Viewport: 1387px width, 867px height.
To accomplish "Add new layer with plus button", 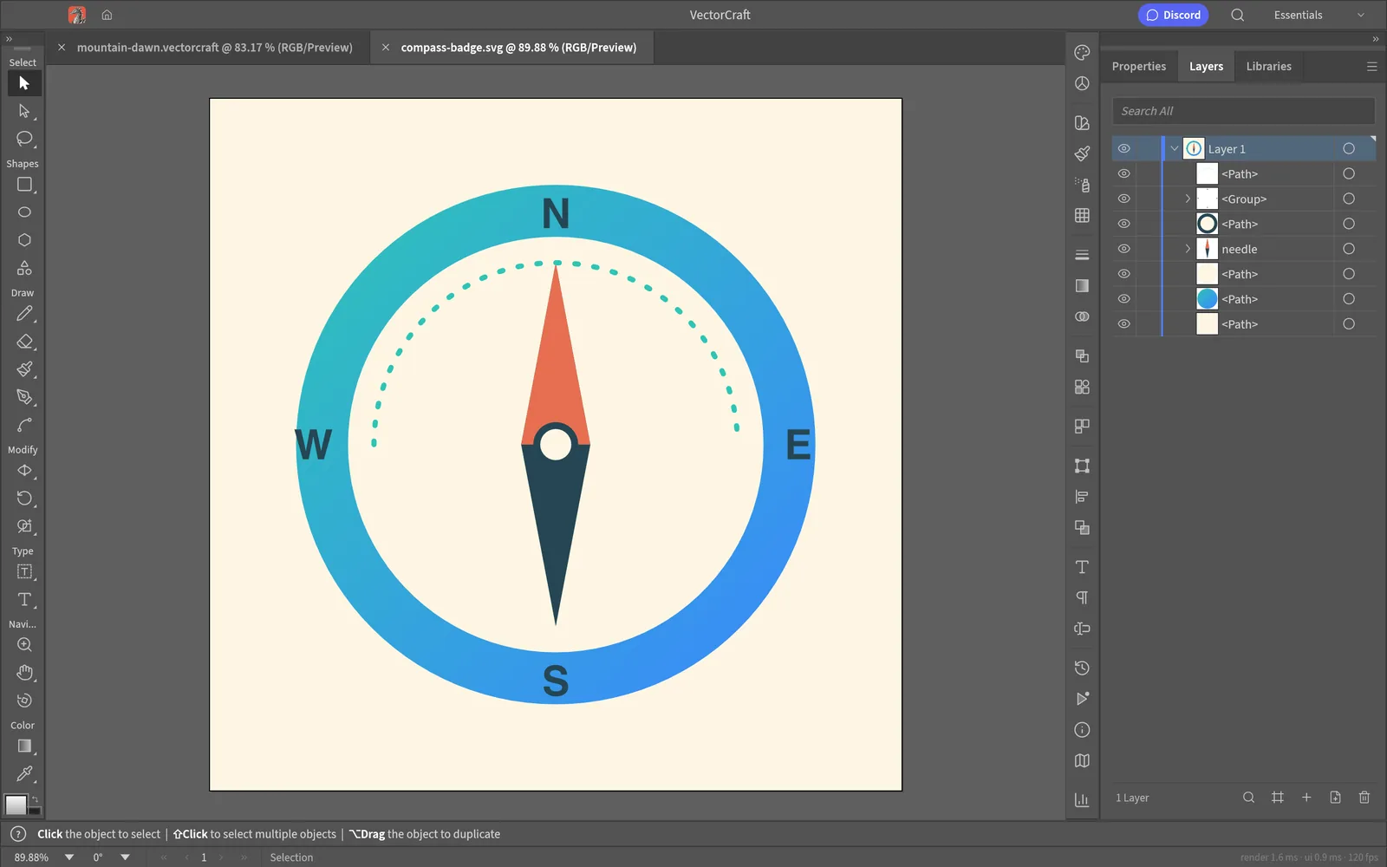I will point(1306,798).
